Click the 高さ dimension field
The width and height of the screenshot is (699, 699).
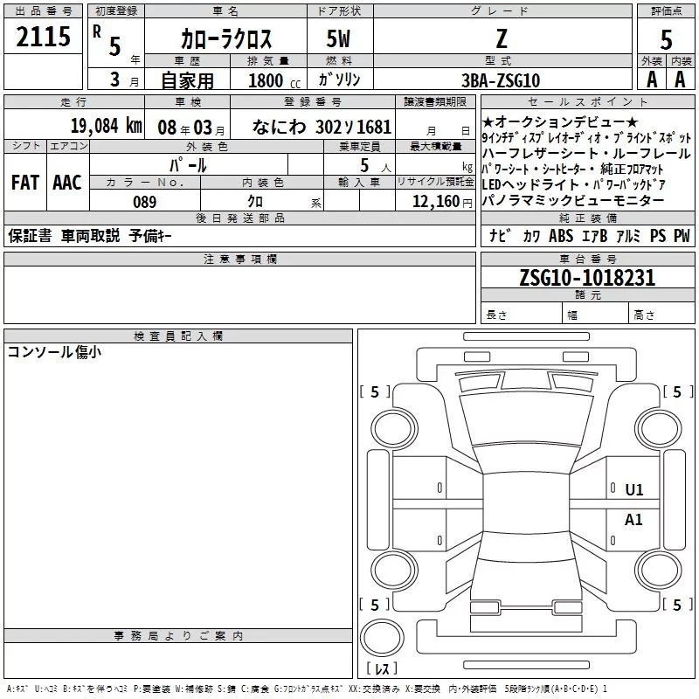[661, 313]
